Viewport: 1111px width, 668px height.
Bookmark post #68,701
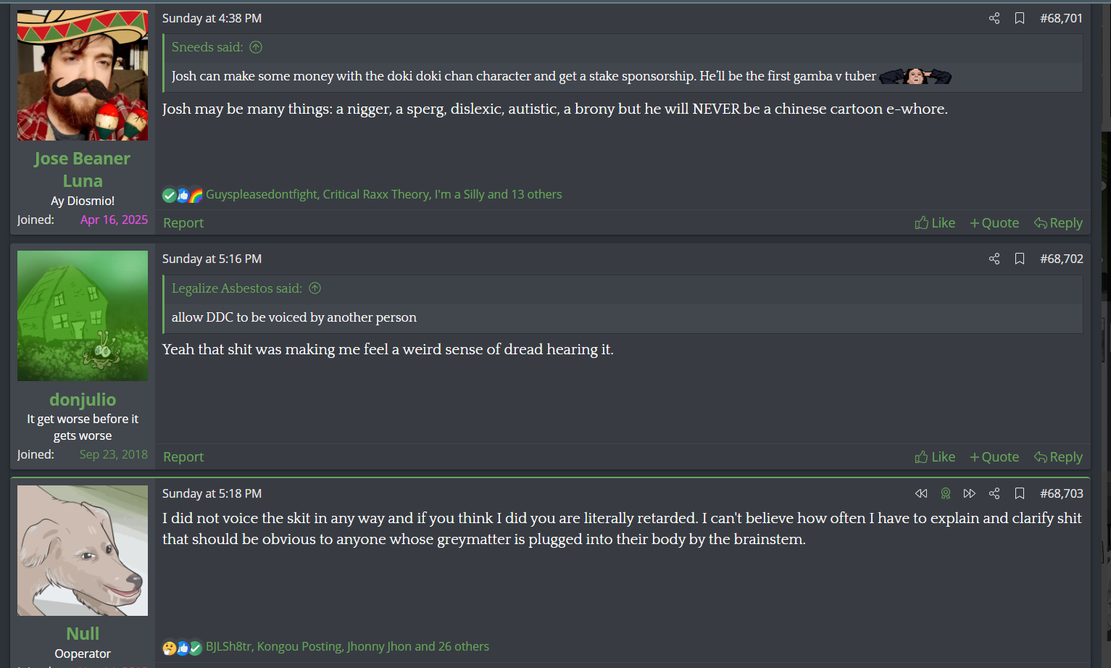[x=1020, y=18]
